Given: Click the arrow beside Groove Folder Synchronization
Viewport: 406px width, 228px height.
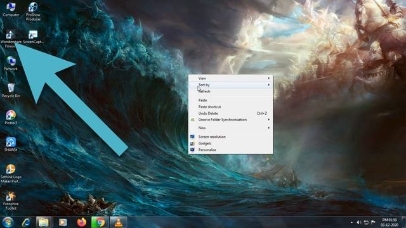Looking at the screenshot, I should click(269, 120).
